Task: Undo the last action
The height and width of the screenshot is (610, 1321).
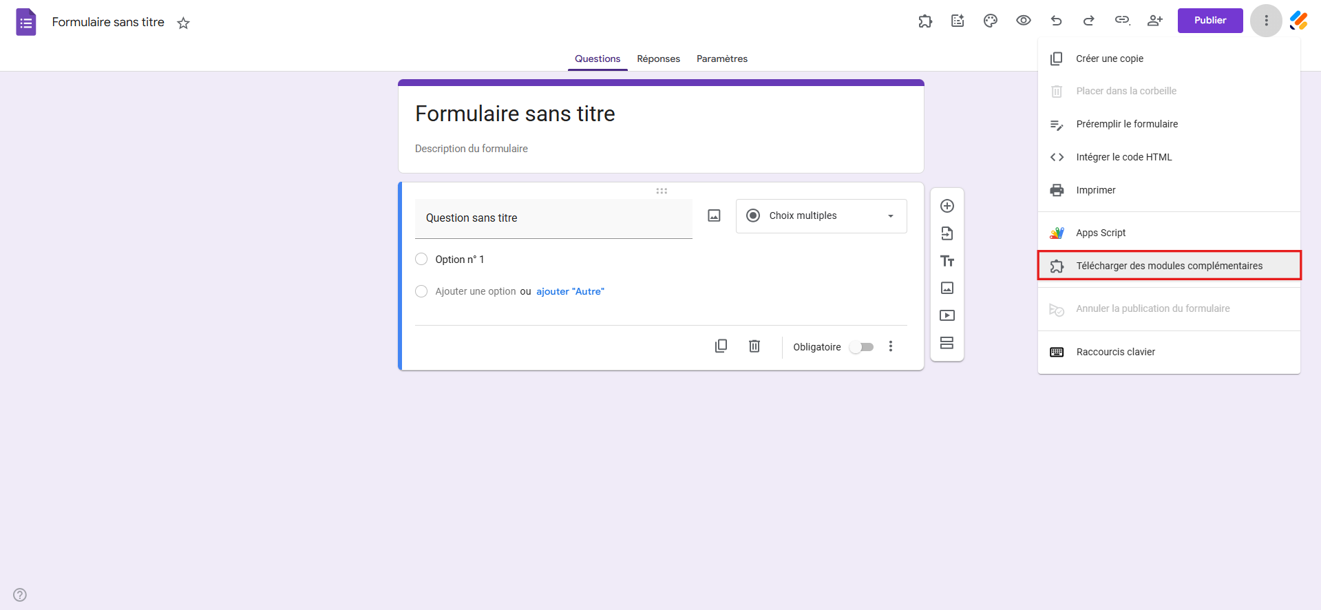Action: click(1056, 21)
